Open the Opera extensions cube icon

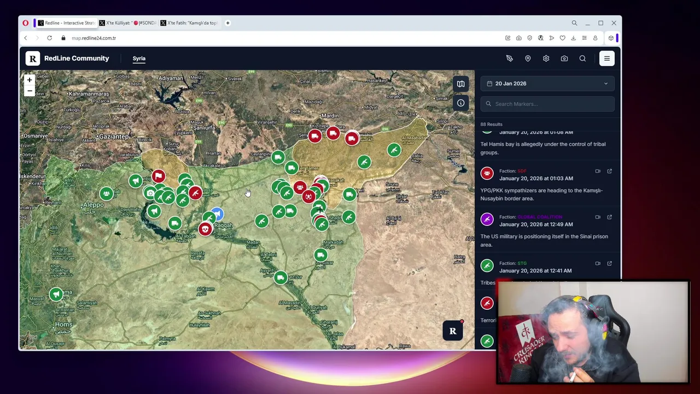pos(611,38)
